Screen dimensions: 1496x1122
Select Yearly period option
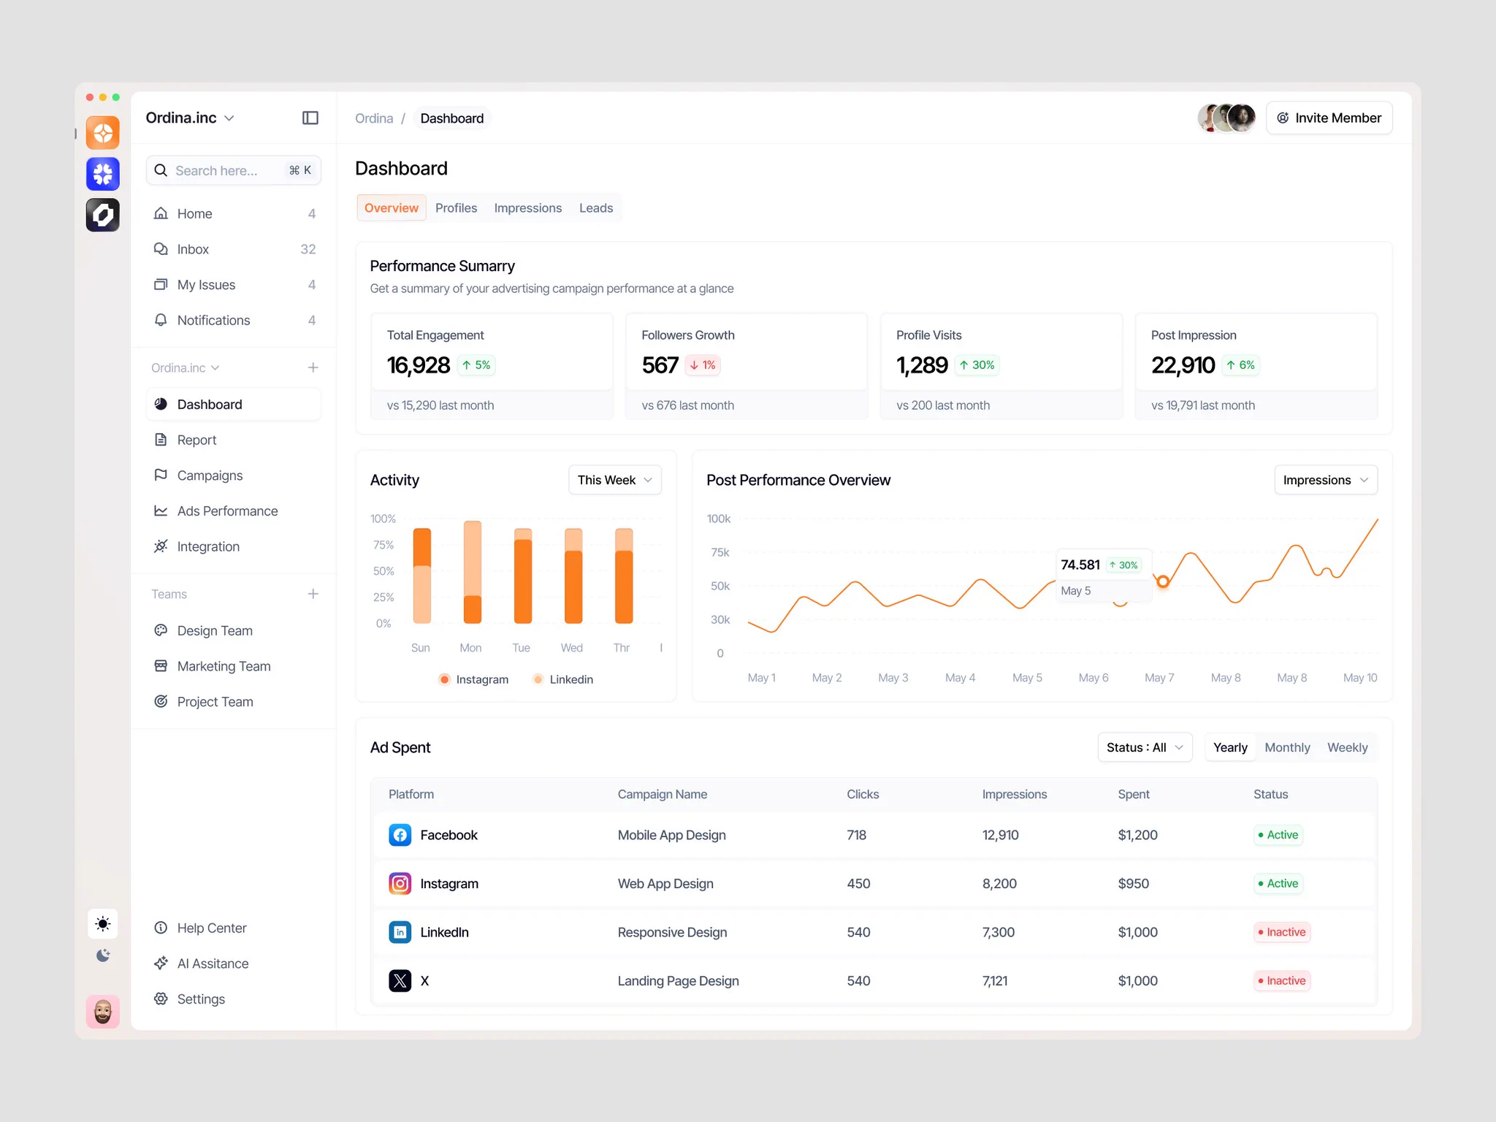pos(1230,747)
